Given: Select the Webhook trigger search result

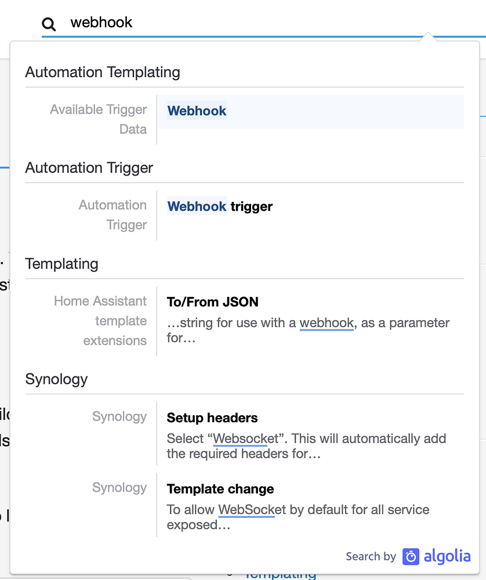Looking at the screenshot, I should (x=219, y=206).
